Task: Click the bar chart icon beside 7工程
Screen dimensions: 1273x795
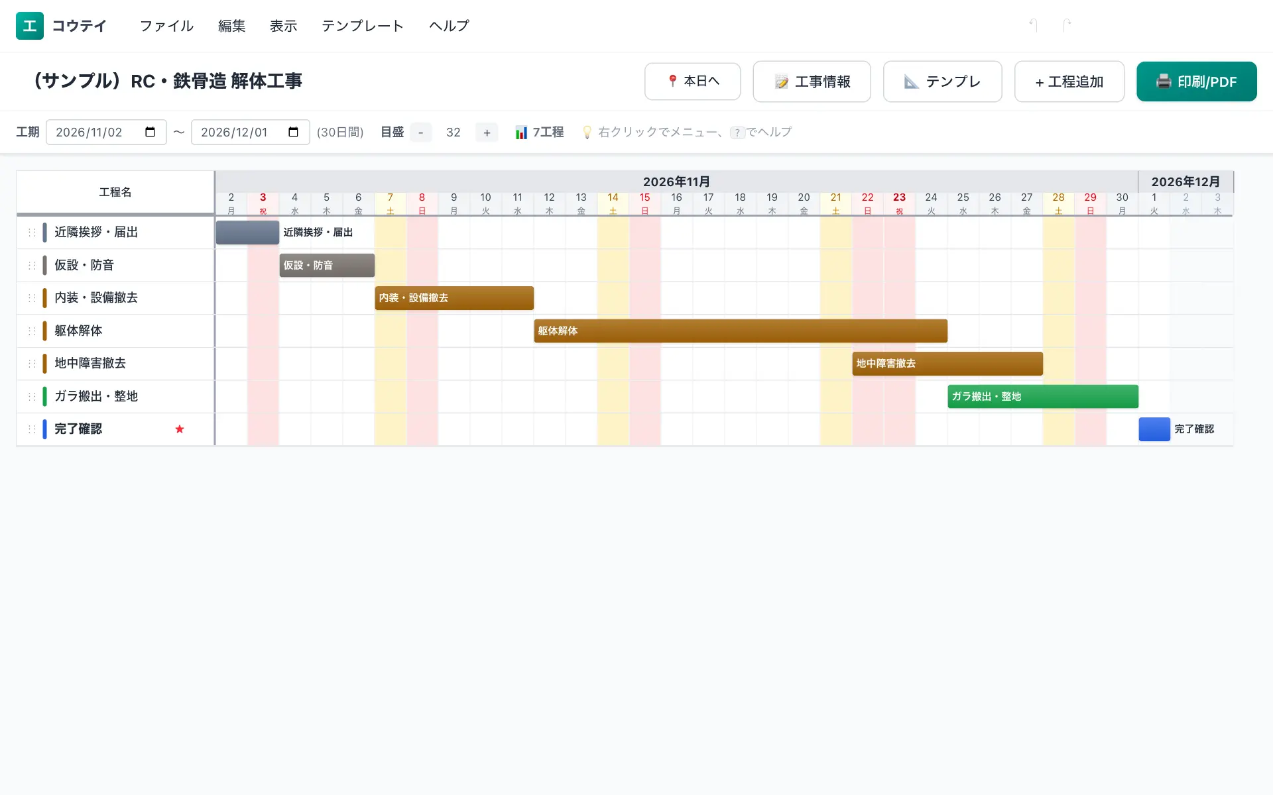Action: pyautogui.click(x=521, y=132)
